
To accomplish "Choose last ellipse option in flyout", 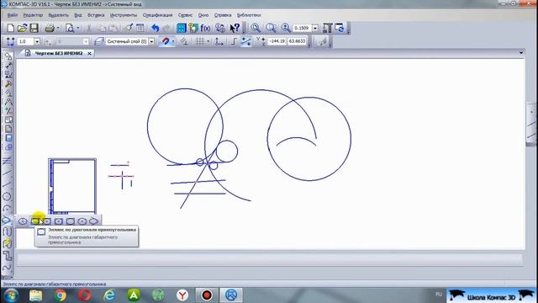I will click(x=93, y=221).
